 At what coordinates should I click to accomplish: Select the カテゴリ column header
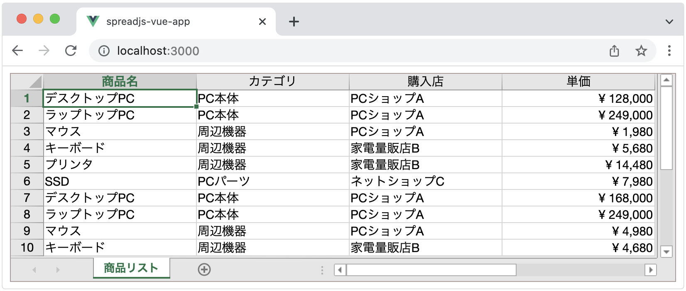[273, 82]
